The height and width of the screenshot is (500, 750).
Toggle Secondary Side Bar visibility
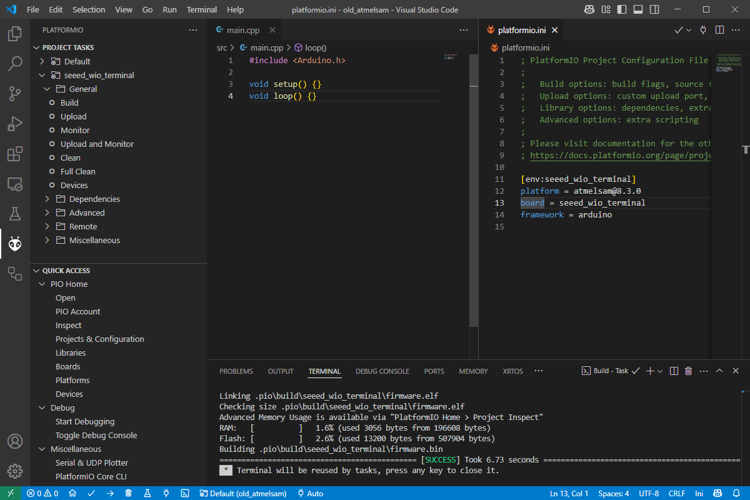pos(654,9)
